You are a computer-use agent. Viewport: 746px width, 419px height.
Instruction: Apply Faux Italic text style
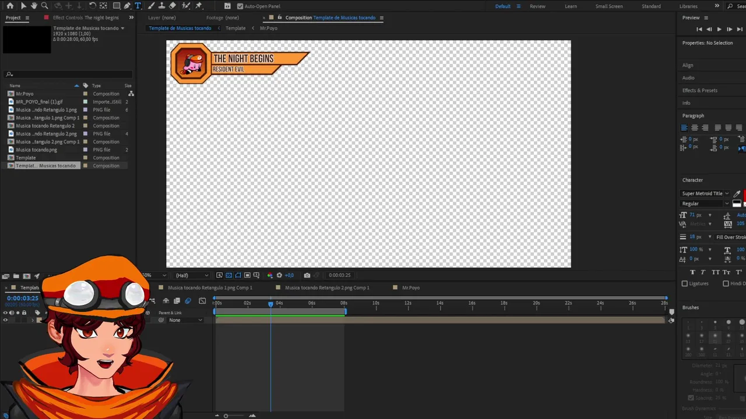[703, 272]
